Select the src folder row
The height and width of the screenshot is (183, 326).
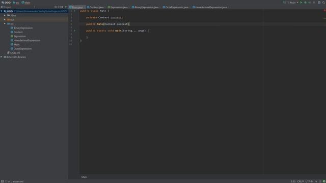[34, 24]
